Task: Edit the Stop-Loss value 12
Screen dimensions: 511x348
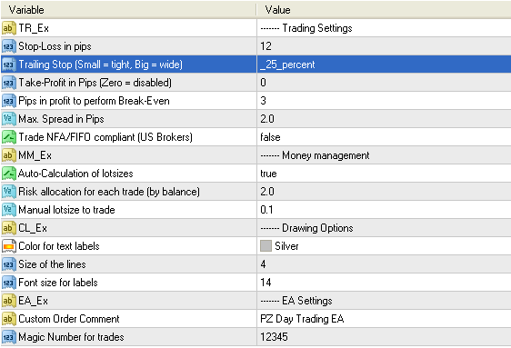Action: tap(384, 46)
